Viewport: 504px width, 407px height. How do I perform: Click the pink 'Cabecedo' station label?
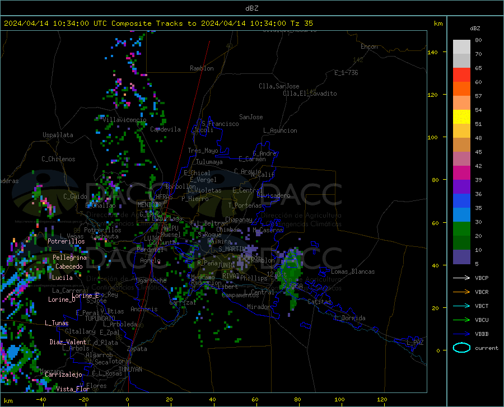pyautogui.click(x=69, y=266)
